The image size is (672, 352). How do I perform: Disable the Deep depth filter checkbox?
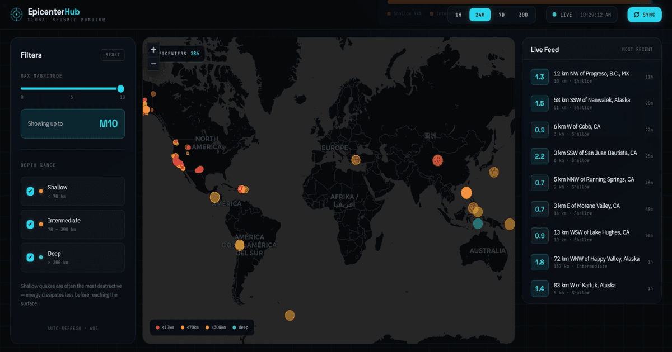[x=30, y=257]
